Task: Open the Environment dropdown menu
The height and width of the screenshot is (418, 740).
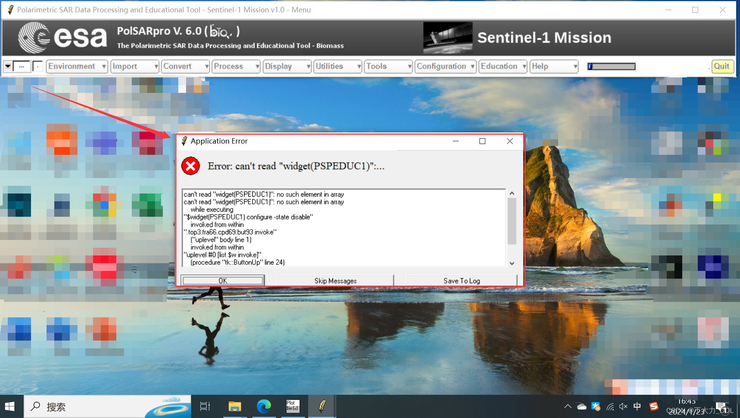Action: click(x=74, y=66)
